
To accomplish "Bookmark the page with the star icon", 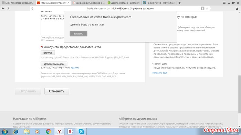I will (x=207, y=9).
